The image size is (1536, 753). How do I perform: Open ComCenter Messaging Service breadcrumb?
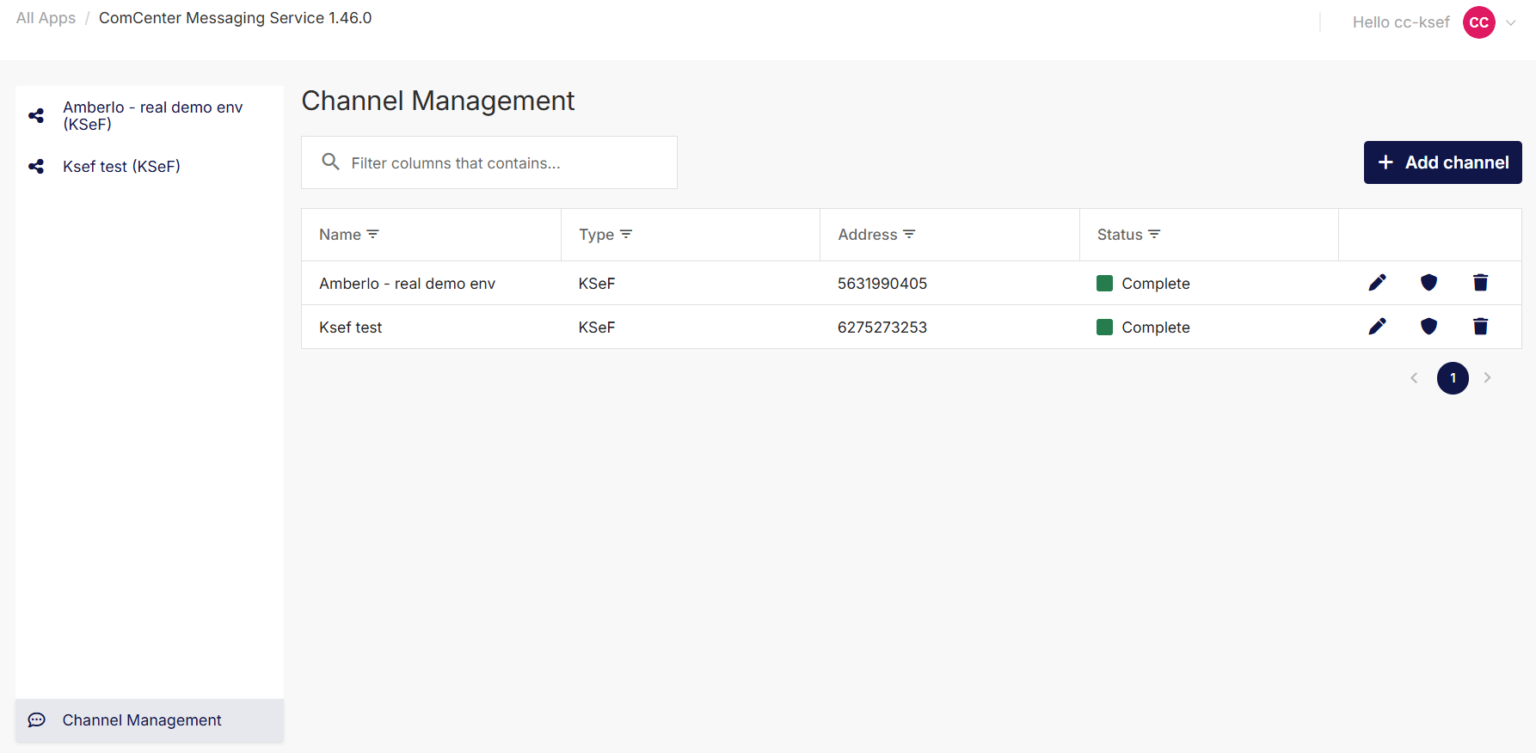tap(236, 18)
